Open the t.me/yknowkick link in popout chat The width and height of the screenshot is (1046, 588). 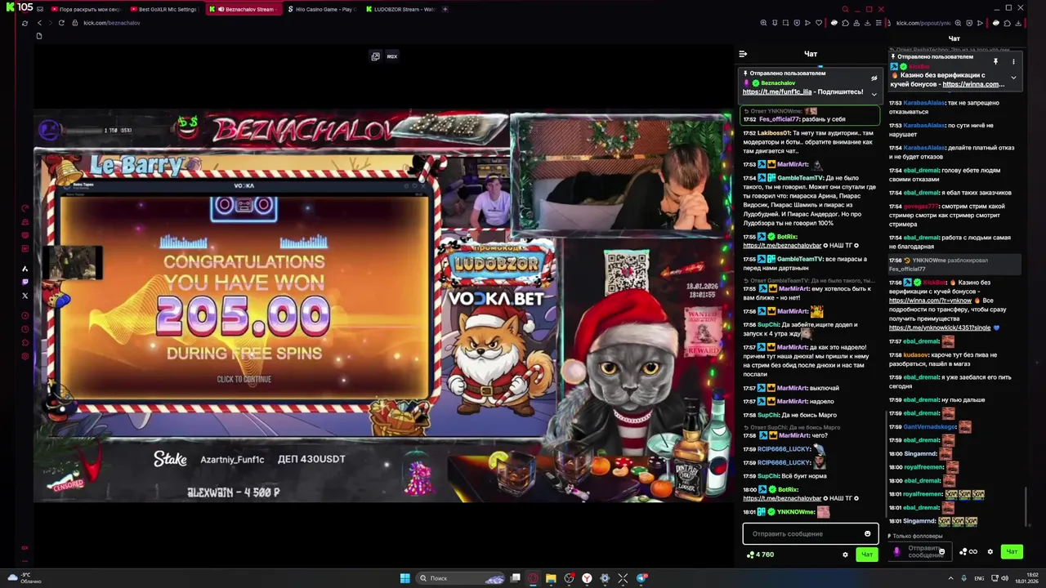(940, 327)
